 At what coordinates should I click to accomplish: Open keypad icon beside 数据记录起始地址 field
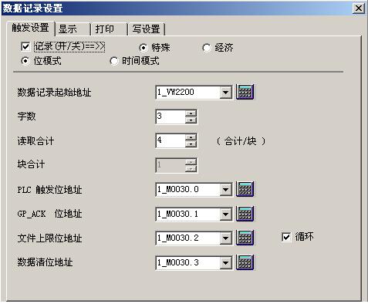pyautogui.click(x=245, y=92)
